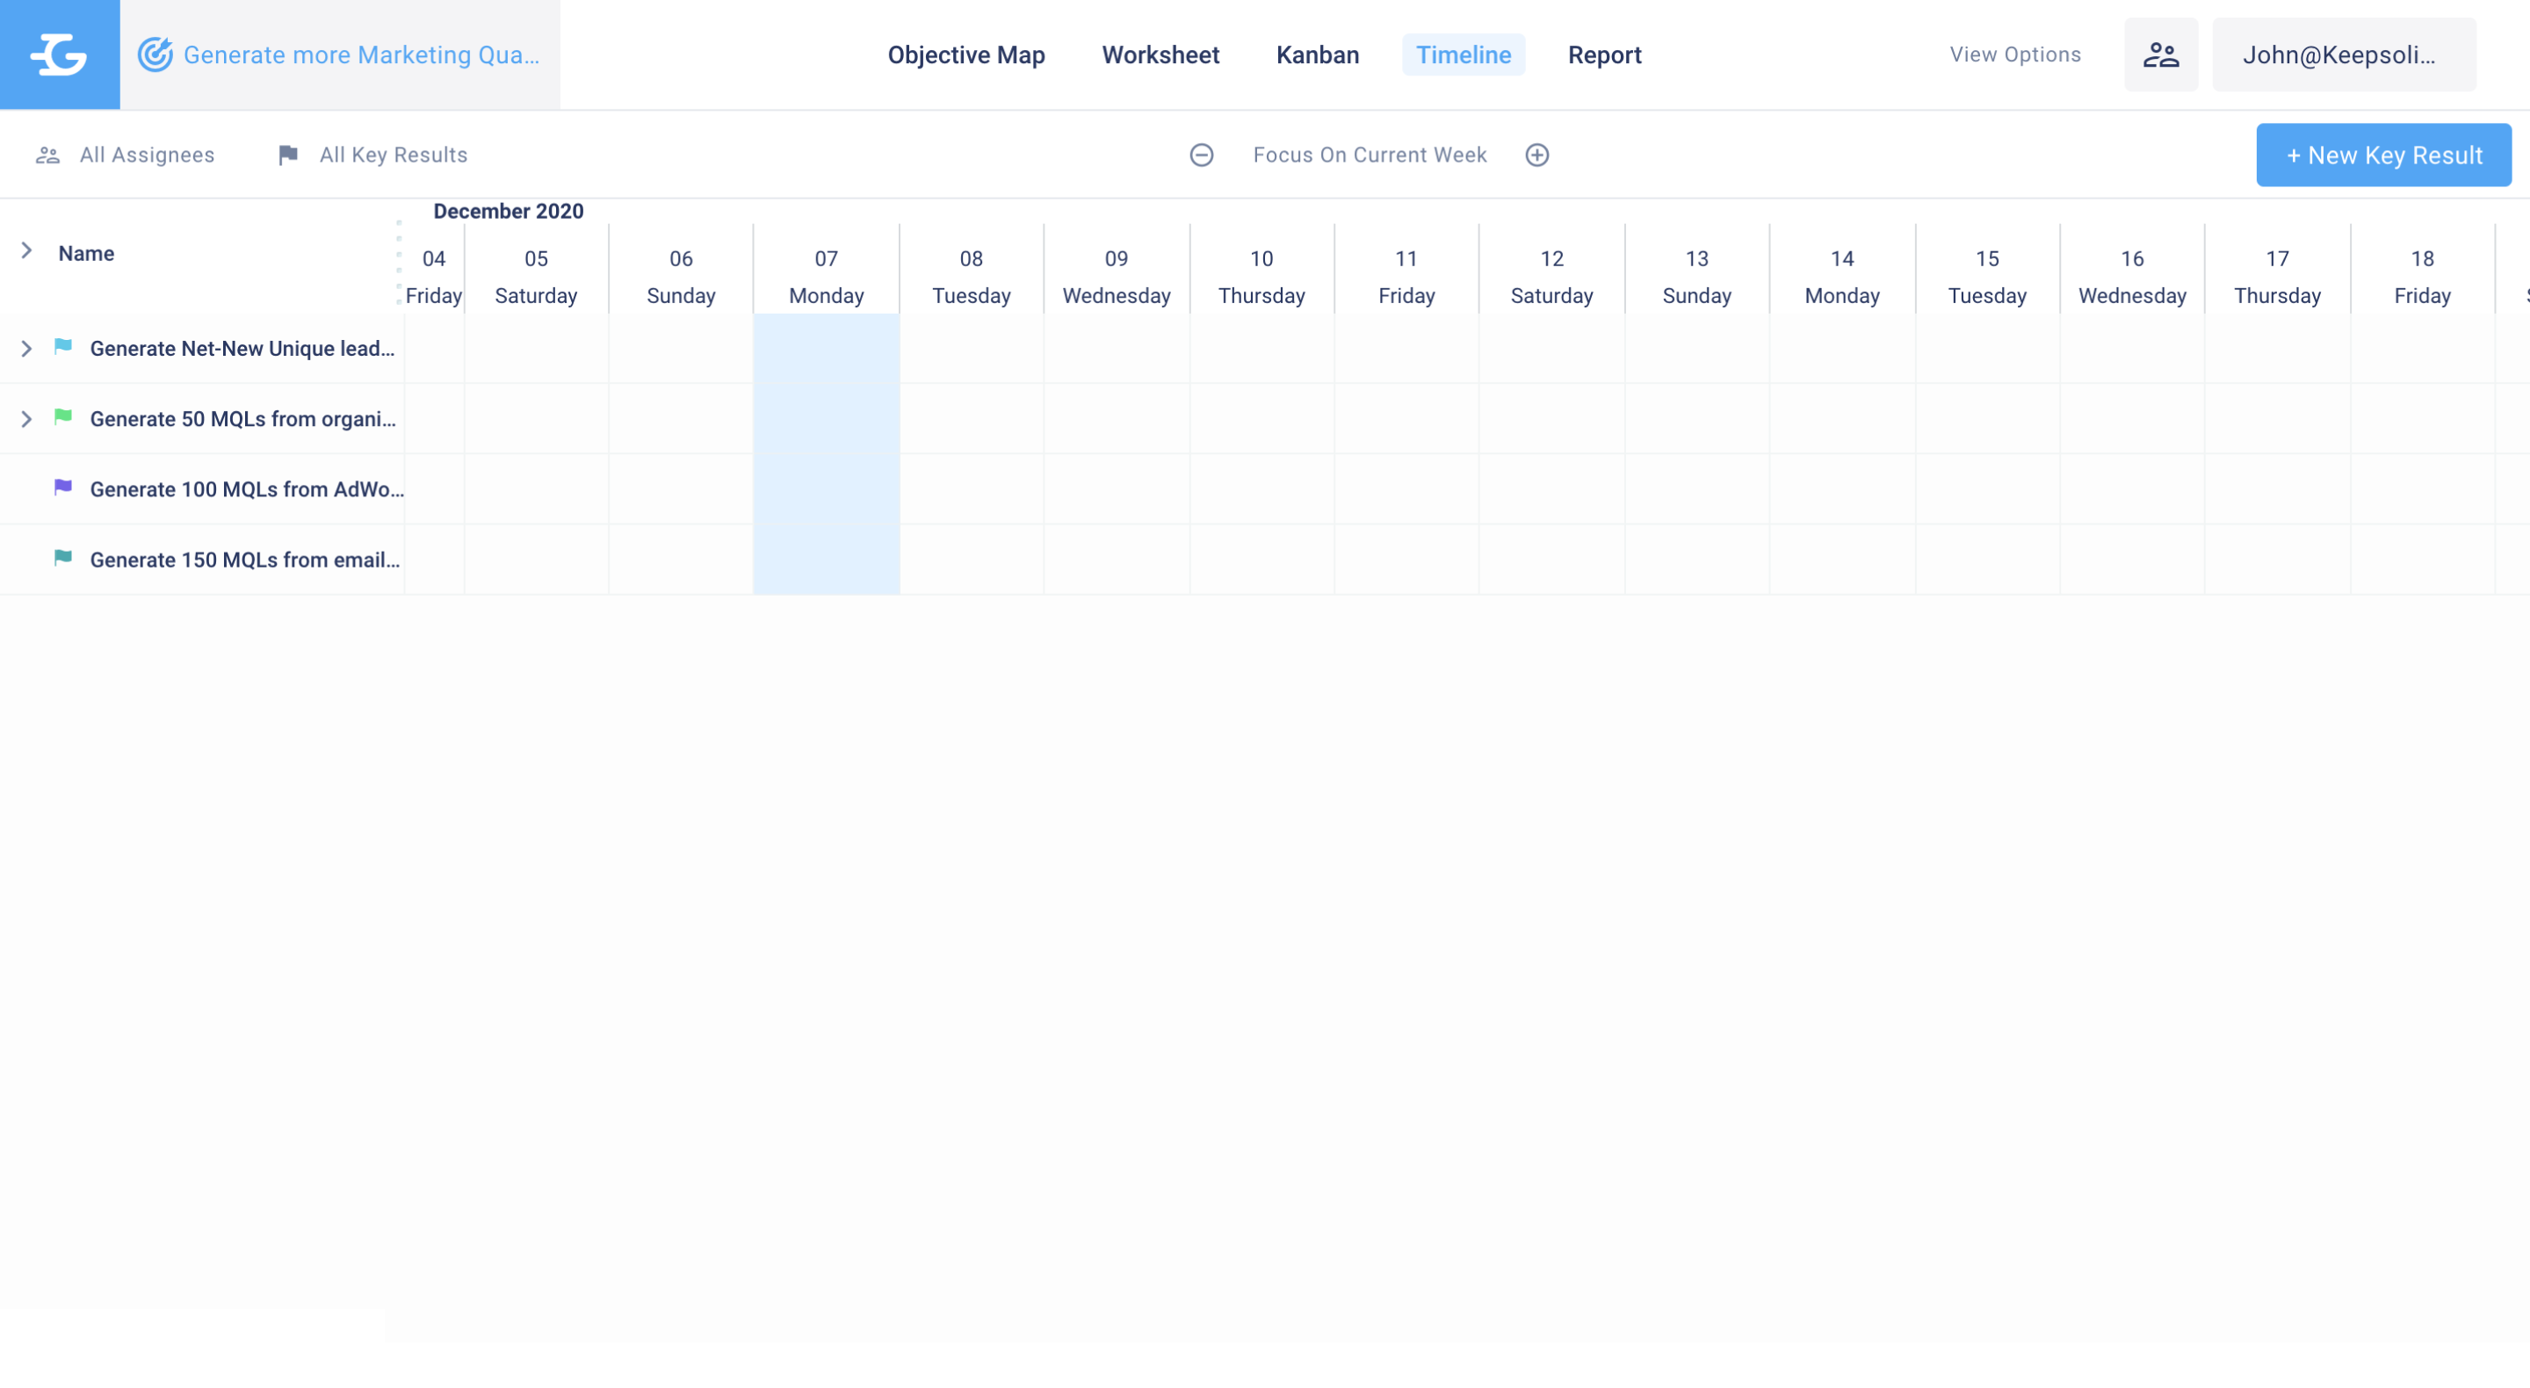The width and height of the screenshot is (2530, 1388).
Task: Click the All Assignees people icon
Action: [48, 155]
